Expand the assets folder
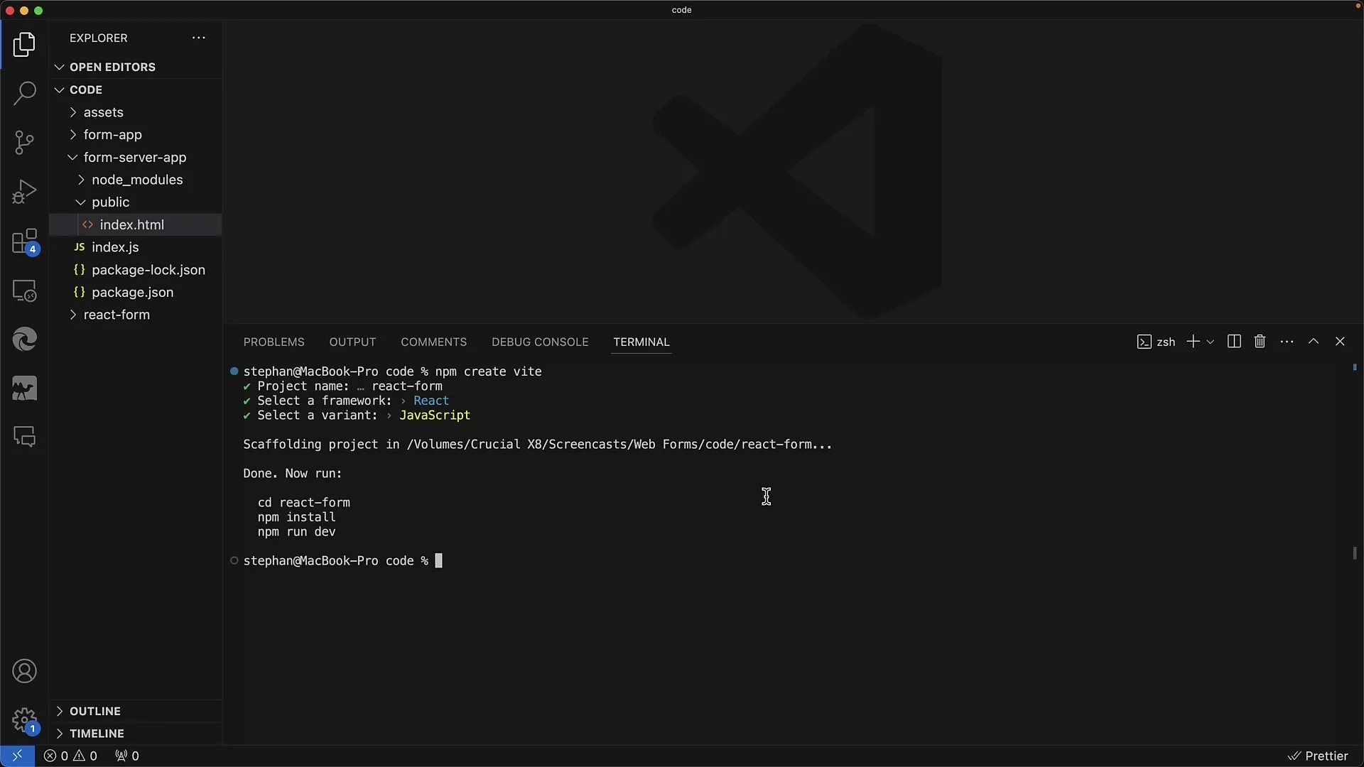 [x=74, y=112]
